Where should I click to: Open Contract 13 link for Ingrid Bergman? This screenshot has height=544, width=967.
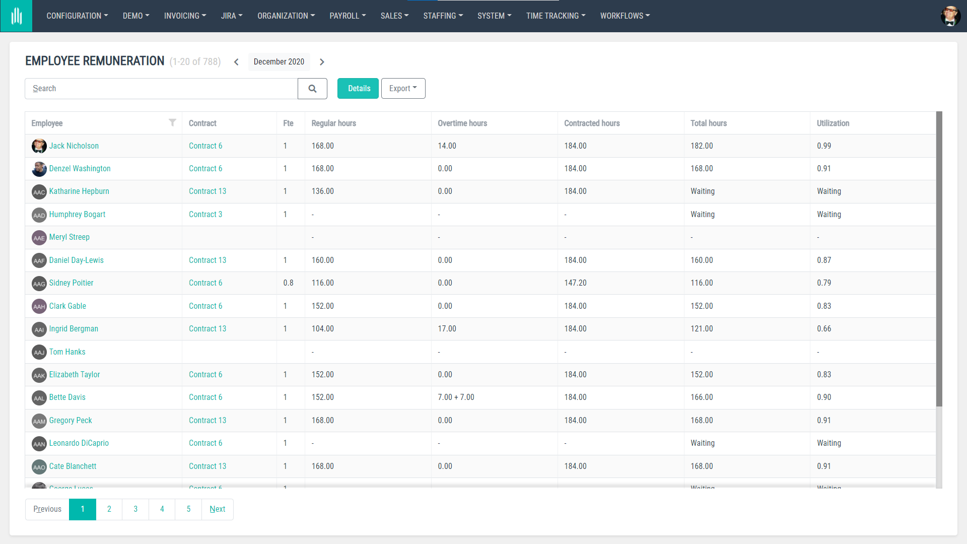(x=208, y=329)
